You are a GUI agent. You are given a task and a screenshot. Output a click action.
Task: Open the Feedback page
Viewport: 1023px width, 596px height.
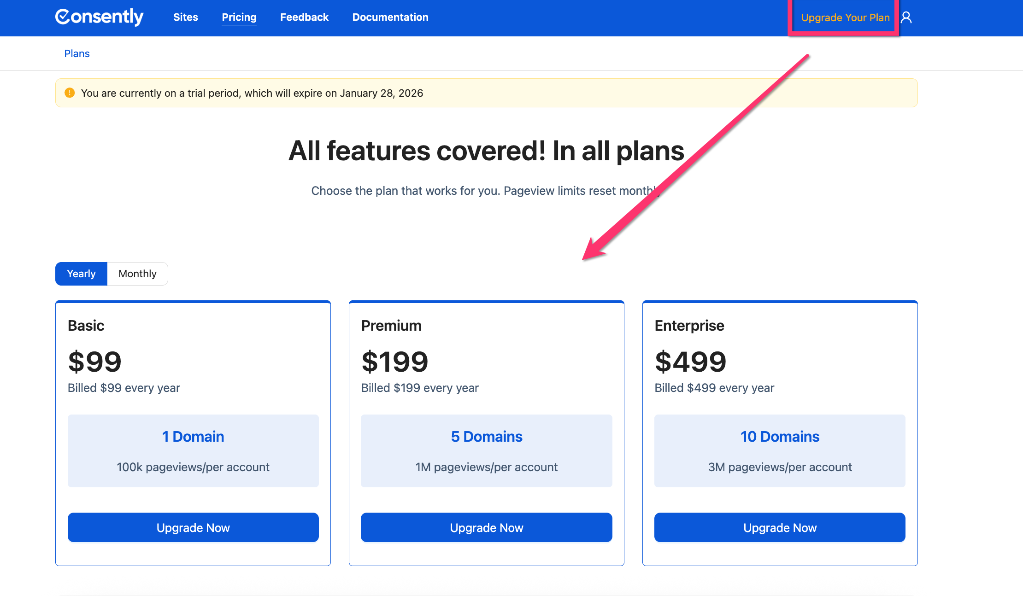tap(304, 17)
